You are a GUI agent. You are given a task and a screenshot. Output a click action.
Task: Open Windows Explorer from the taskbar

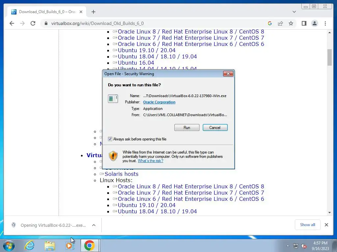50,245
